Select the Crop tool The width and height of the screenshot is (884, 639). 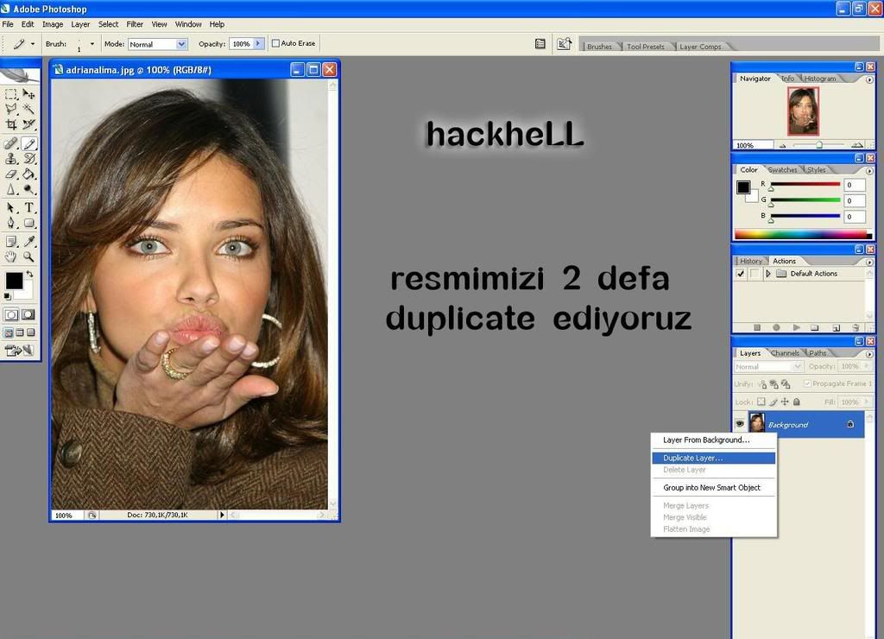(10, 124)
